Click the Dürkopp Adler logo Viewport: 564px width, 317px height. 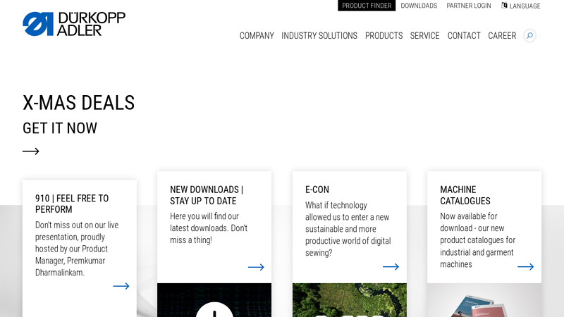[74, 23]
